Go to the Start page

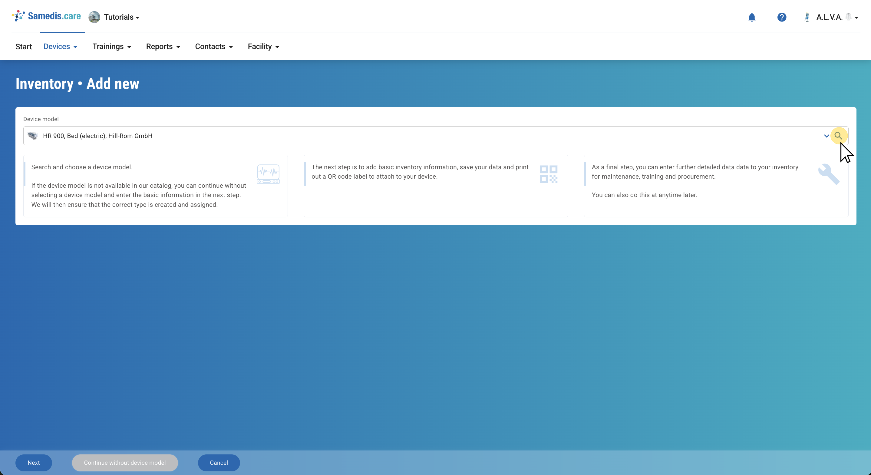click(x=24, y=47)
